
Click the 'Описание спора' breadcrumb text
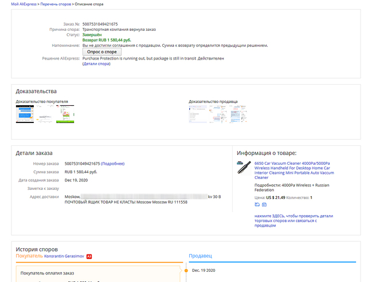coord(89,4)
